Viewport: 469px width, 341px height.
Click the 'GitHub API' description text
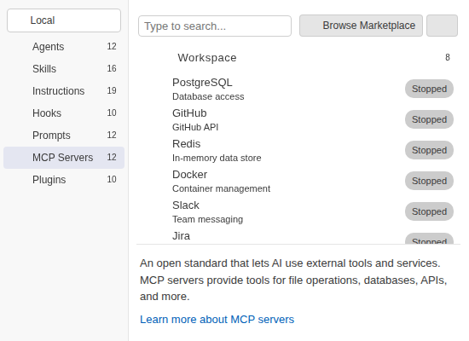coord(195,127)
